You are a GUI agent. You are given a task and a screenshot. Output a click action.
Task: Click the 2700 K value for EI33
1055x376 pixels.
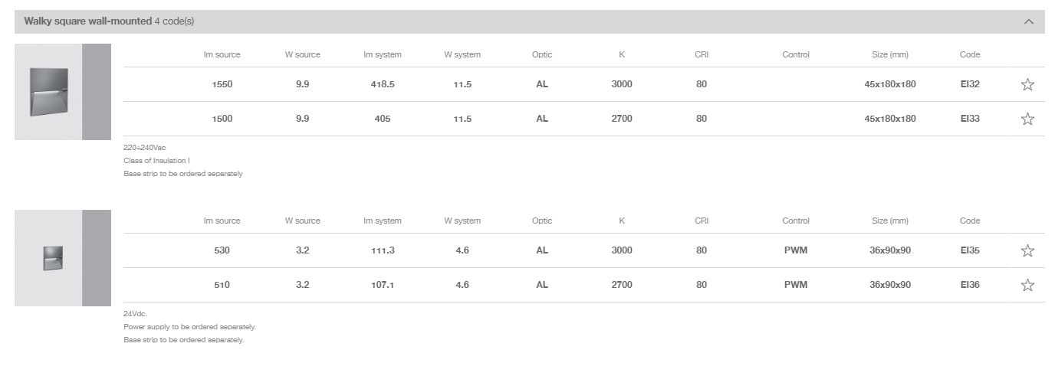click(622, 119)
